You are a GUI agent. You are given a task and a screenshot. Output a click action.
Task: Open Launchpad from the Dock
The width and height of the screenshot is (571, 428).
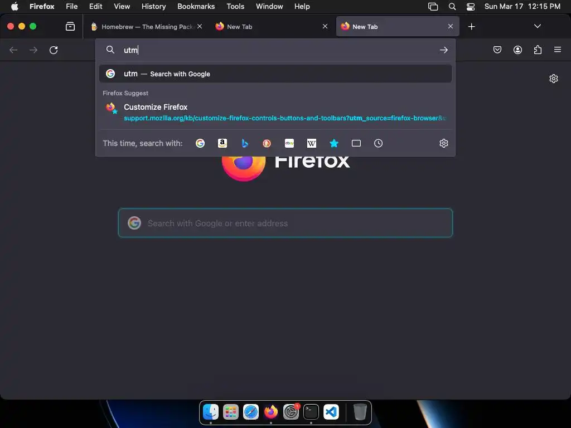click(x=230, y=412)
